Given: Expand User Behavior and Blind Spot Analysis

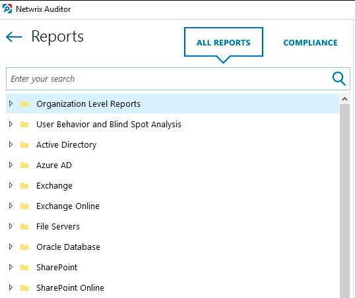Looking at the screenshot, I should tap(11, 124).
